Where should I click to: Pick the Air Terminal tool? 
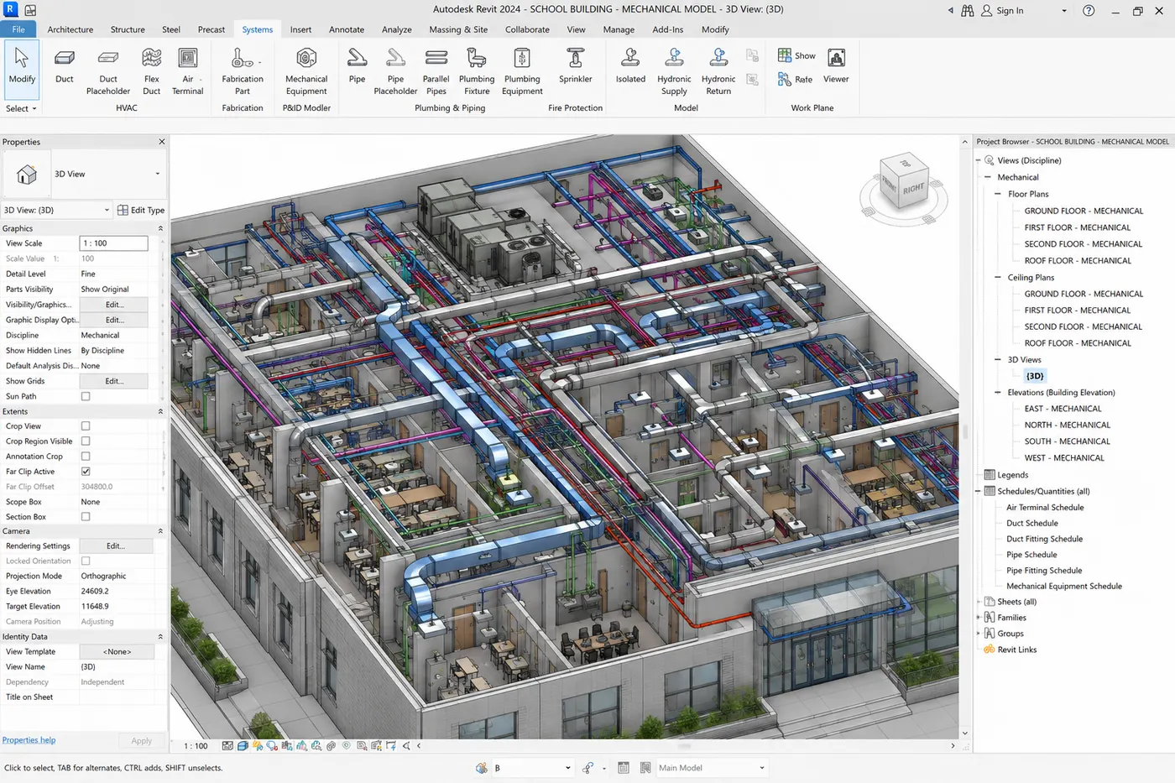(188, 70)
